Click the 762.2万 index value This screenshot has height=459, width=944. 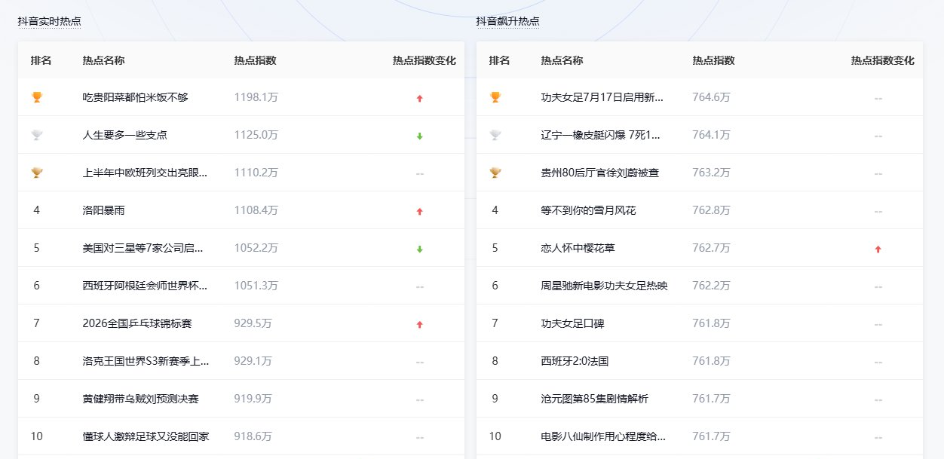pyautogui.click(x=712, y=286)
